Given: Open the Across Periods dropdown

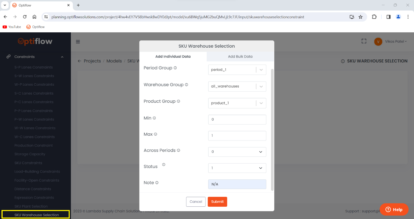Looking at the screenshot, I should pos(237,152).
